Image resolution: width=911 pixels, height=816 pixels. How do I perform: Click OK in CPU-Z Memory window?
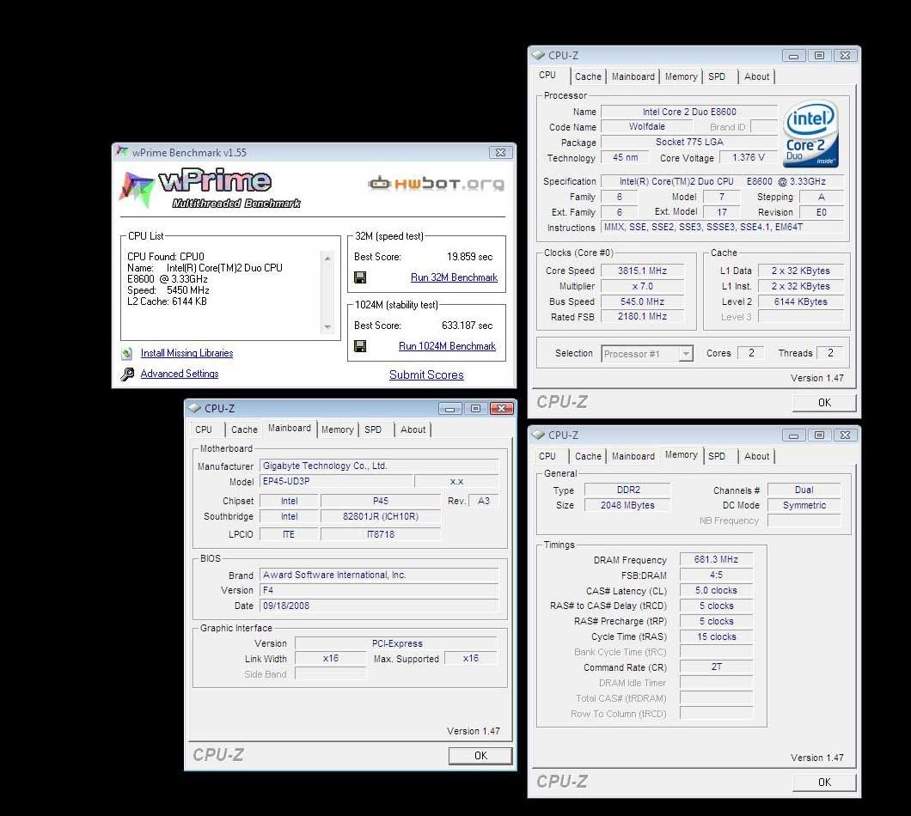coord(824,783)
